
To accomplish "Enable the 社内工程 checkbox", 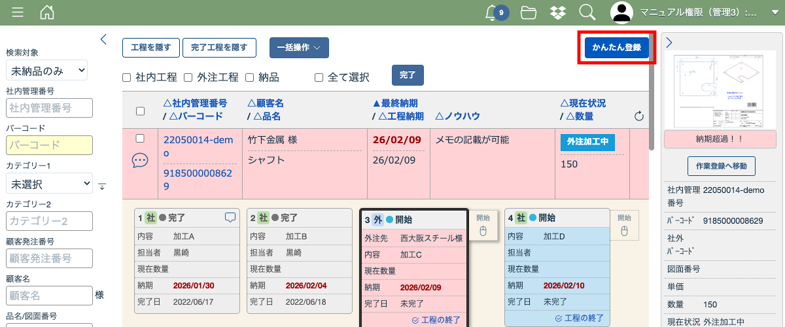I will (127, 77).
